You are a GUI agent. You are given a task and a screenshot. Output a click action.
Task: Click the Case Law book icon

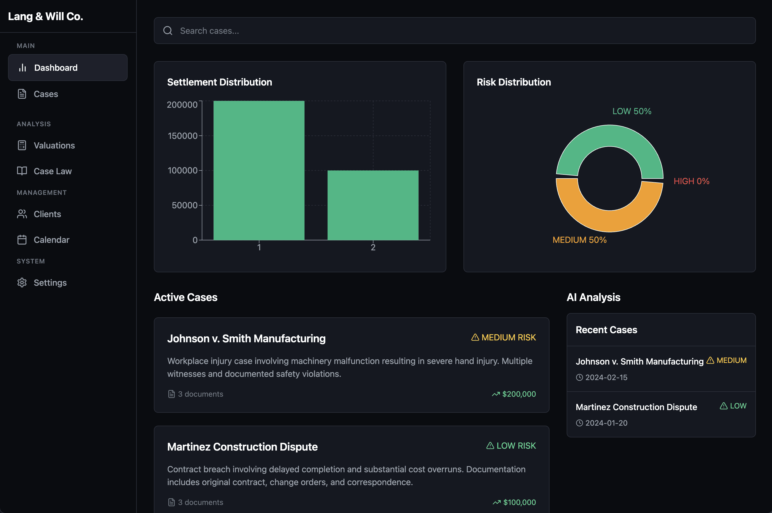click(x=22, y=171)
